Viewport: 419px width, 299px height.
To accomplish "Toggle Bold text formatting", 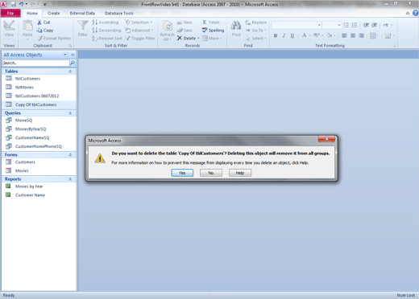I will (x=276, y=35).
